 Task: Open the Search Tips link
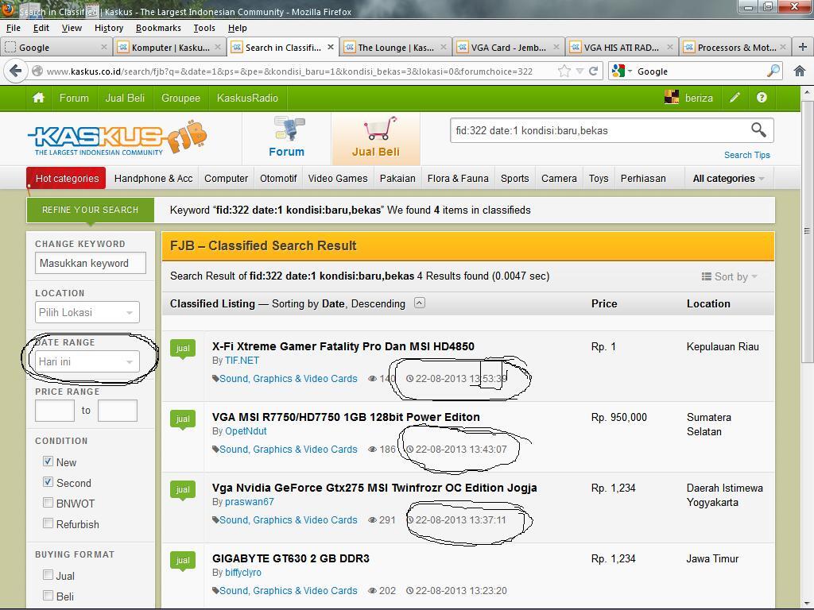pos(747,155)
